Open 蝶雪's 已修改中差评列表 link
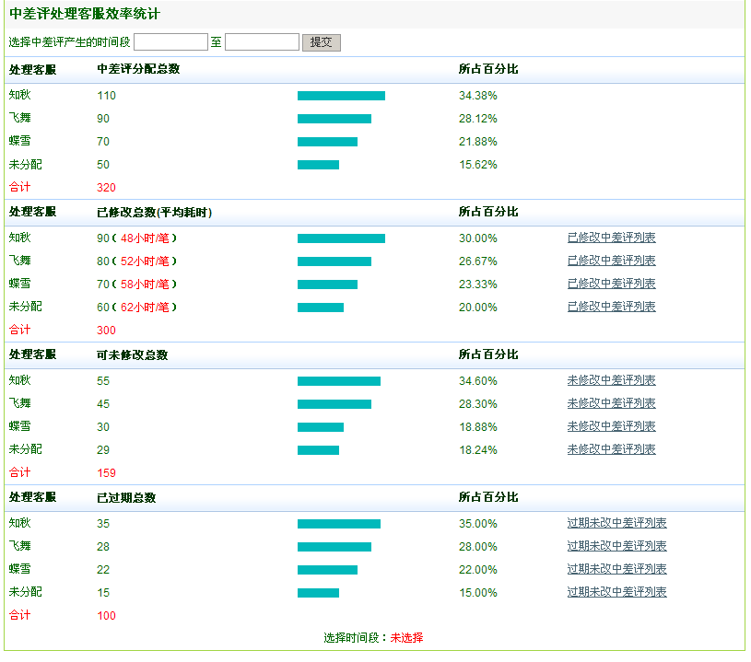The height and width of the screenshot is (662, 751). tap(611, 284)
